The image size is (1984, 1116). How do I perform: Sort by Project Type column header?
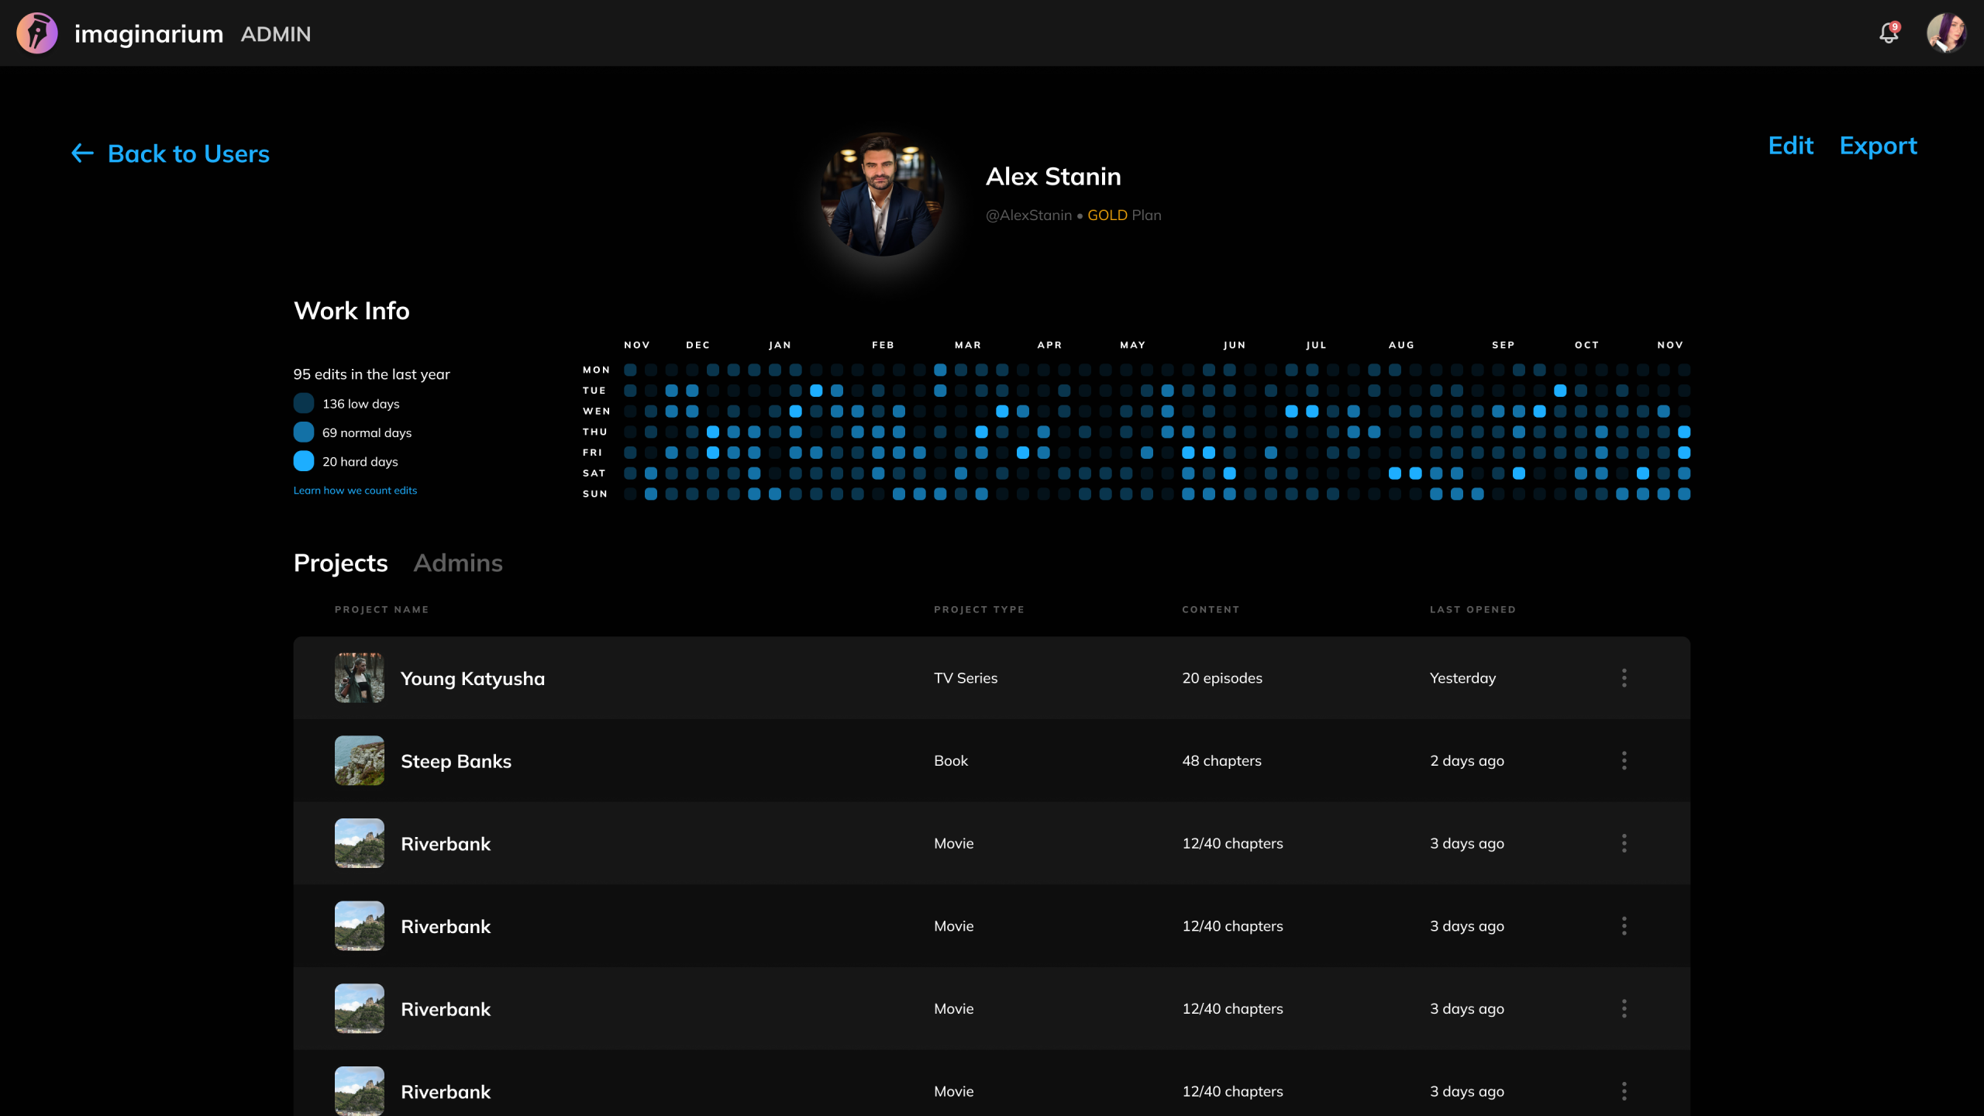coord(979,609)
